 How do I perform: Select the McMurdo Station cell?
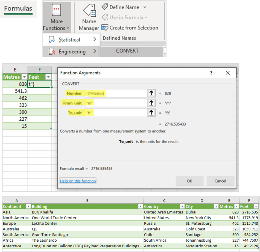[202, 246]
